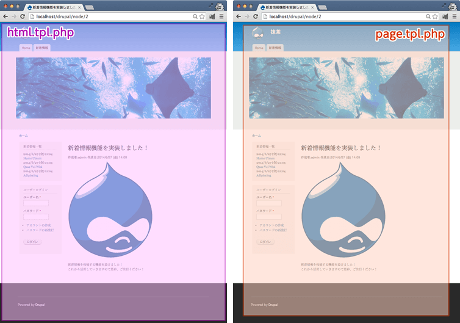Image resolution: width=460 pixels, height=323 pixels.
Task: Click the page icon in left window's address bar
Action: coord(32,16)
